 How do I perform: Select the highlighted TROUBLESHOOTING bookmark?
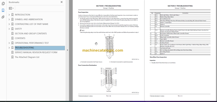tap(40, 48)
